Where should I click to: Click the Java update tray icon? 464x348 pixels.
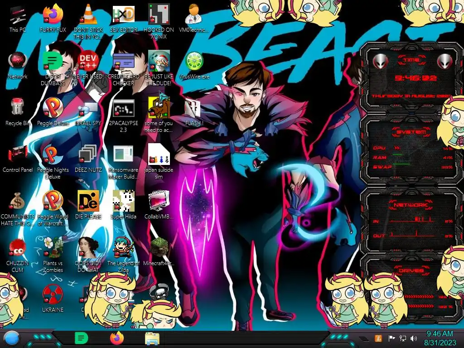pyautogui.click(x=378, y=338)
